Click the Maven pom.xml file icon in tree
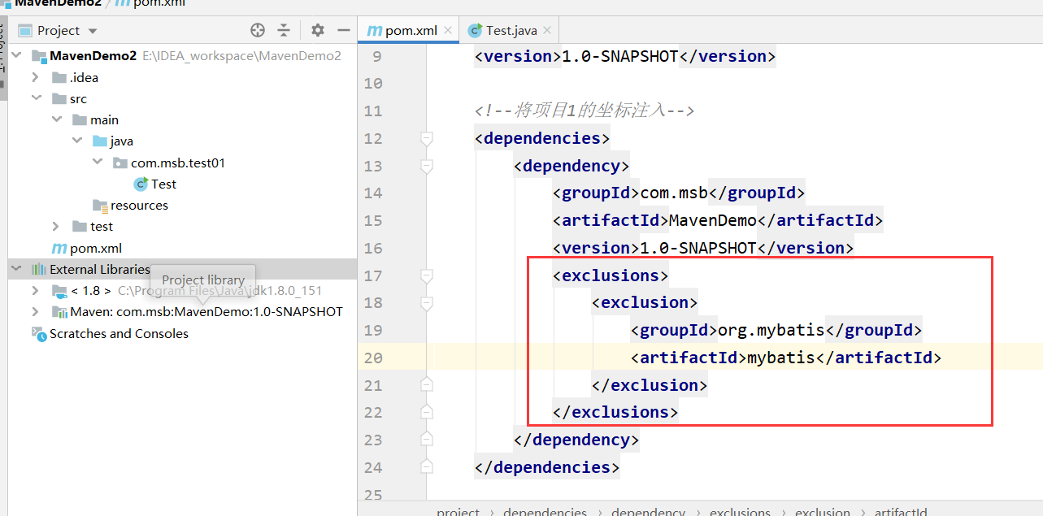The image size is (1043, 516). click(59, 248)
